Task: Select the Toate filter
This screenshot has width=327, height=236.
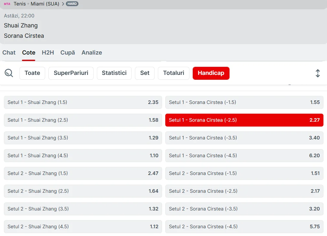Action: (x=32, y=73)
